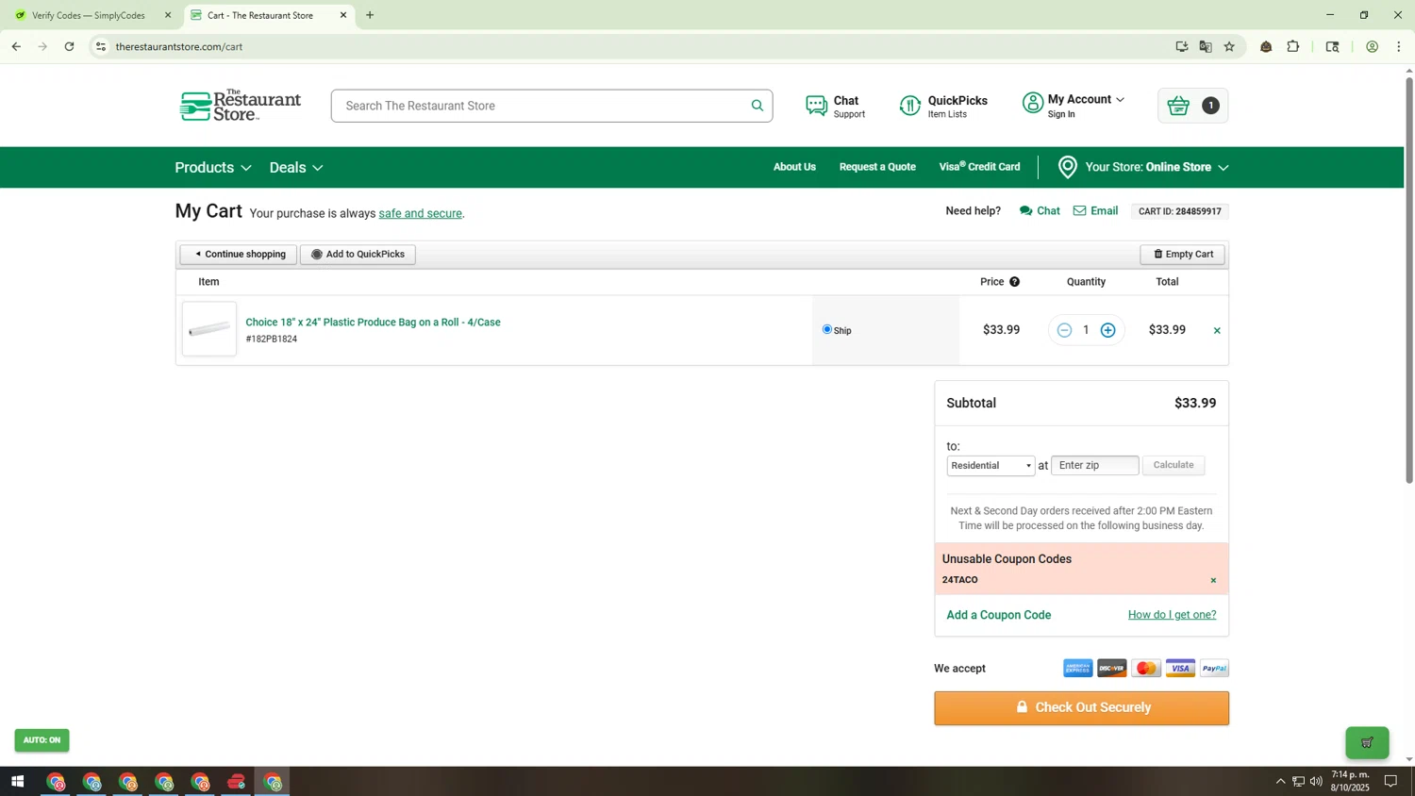Screen dimensions: 1415x796
Task: Click the search magnifier icon
Action: 757,106
